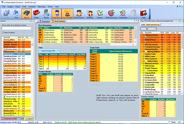Image resolution: width=184 pixels, height=124 pixels.
Task: Open the League menu
Action: point(10,6)
